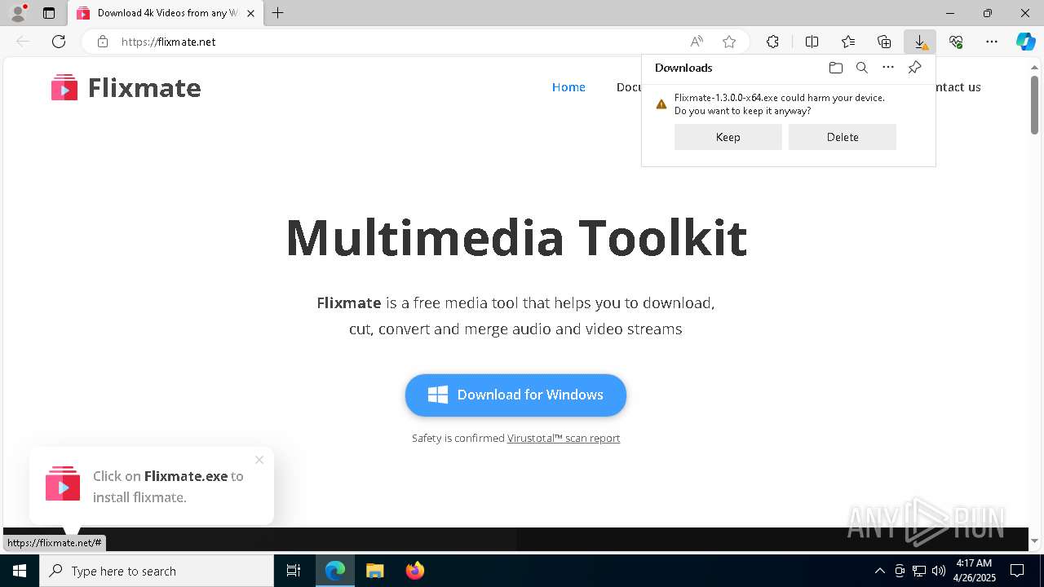Viewport: 1044px width, 587px height.
Task: Open Collections icon in toolbar
Action: click(x=884, y=42)
